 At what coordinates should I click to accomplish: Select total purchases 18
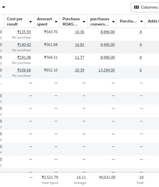(x=141, y=178)
